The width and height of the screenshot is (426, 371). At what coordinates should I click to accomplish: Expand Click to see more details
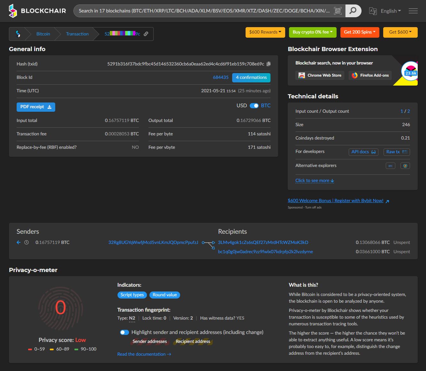coord(315,180)
